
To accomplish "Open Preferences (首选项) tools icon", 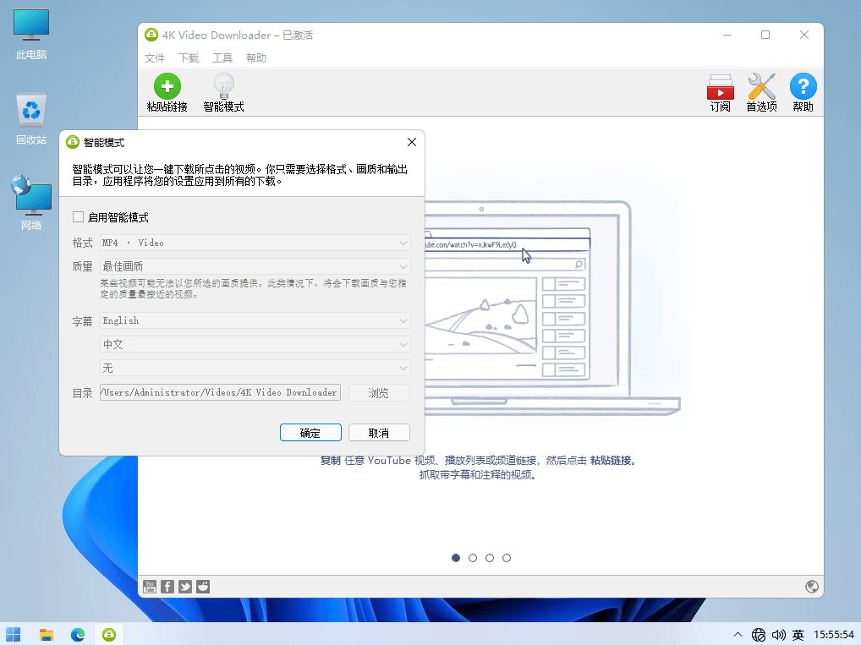I will [x=761, y=87].
